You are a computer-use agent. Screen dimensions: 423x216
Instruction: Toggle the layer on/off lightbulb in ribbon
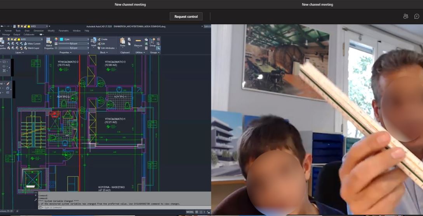(9, 39)
